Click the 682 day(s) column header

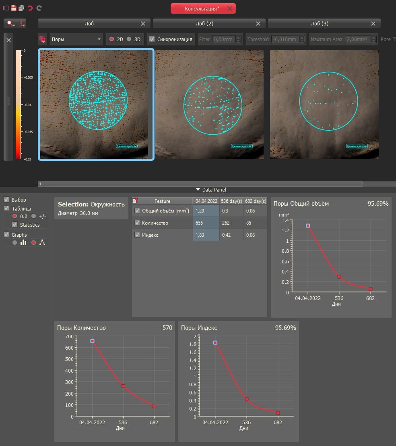coord(256,201)
